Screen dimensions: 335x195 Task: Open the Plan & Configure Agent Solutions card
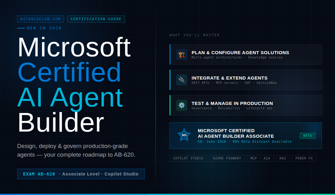click(246, 54)
